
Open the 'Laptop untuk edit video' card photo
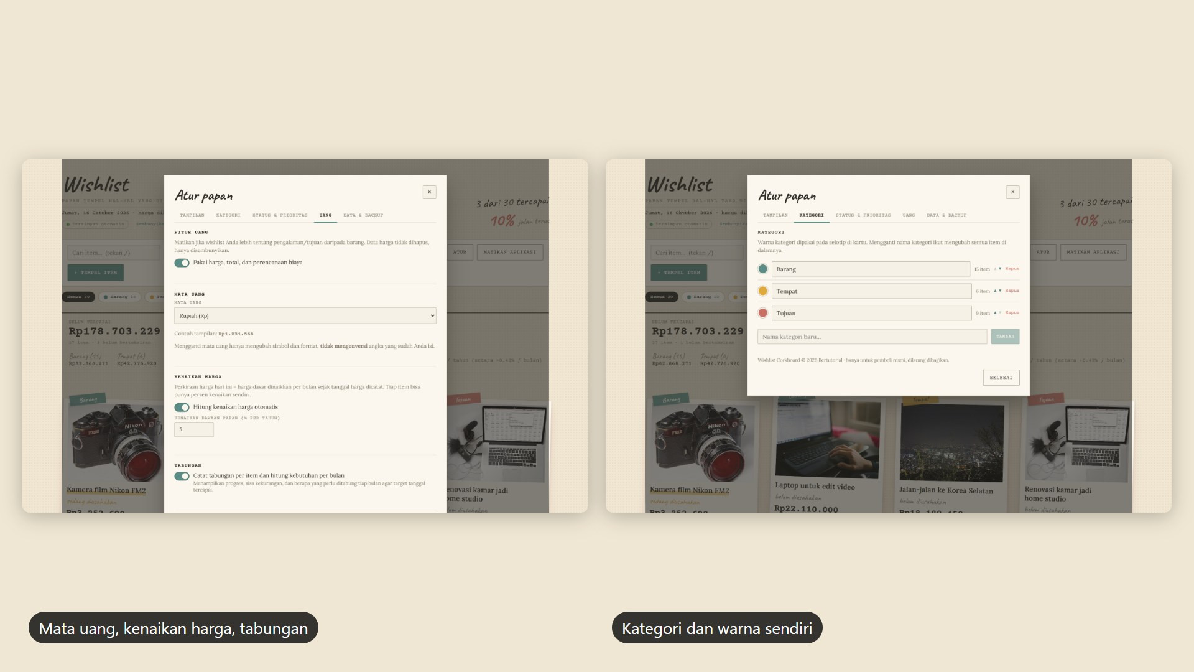[828, 440]
